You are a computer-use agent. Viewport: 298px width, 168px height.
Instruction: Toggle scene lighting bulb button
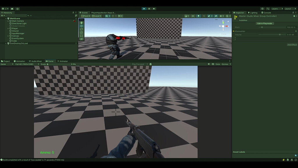(x=198, y=16)
